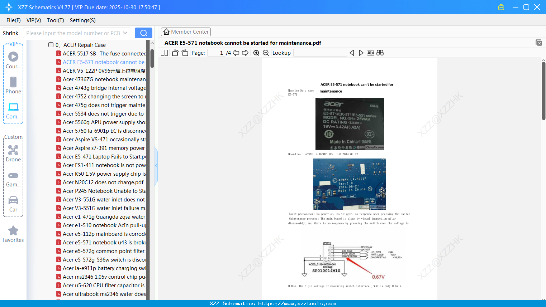Click the file tree scroll-up arrow
The height and width of the screenshot is (307, 546).
pyautogui.click(x=152, y=43)
